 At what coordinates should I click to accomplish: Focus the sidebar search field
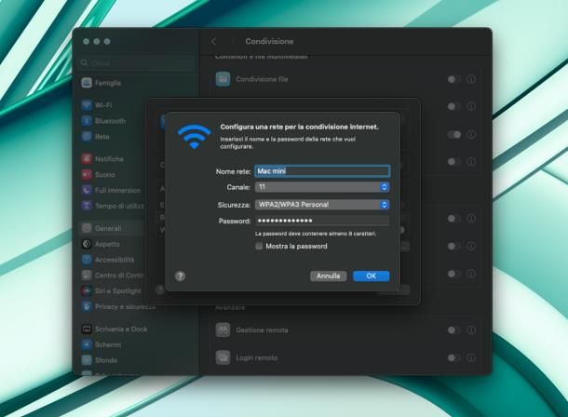coord(137,63)
